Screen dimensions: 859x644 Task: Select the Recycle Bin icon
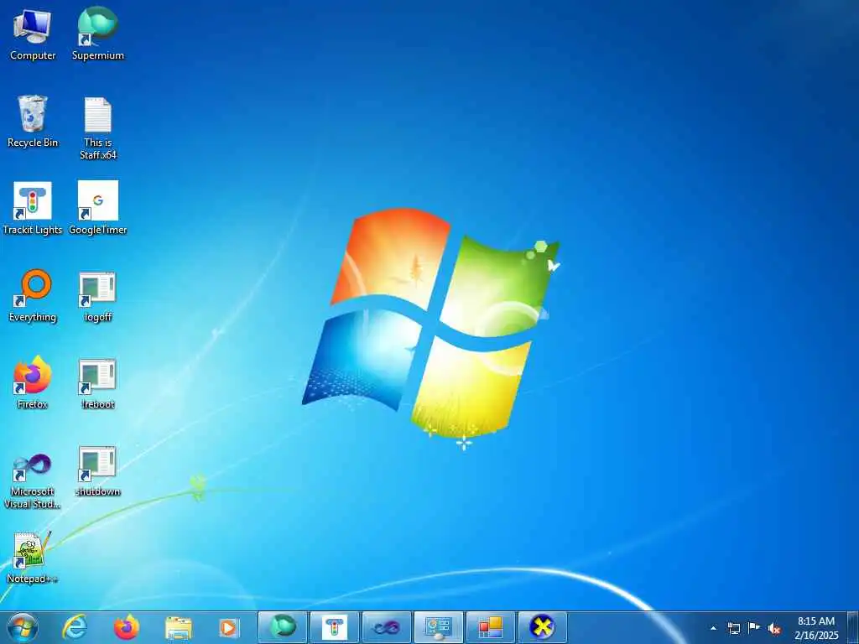pyautogui.click(x=33, y=122)
